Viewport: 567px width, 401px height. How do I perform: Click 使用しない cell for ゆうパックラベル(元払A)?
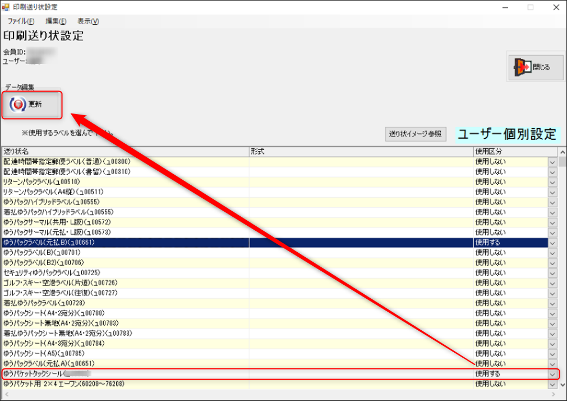[510, 364]
